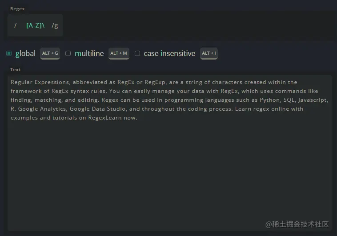
Task: Click the regex input containing [A-Z]\
Action: click(x=35, y=25)
